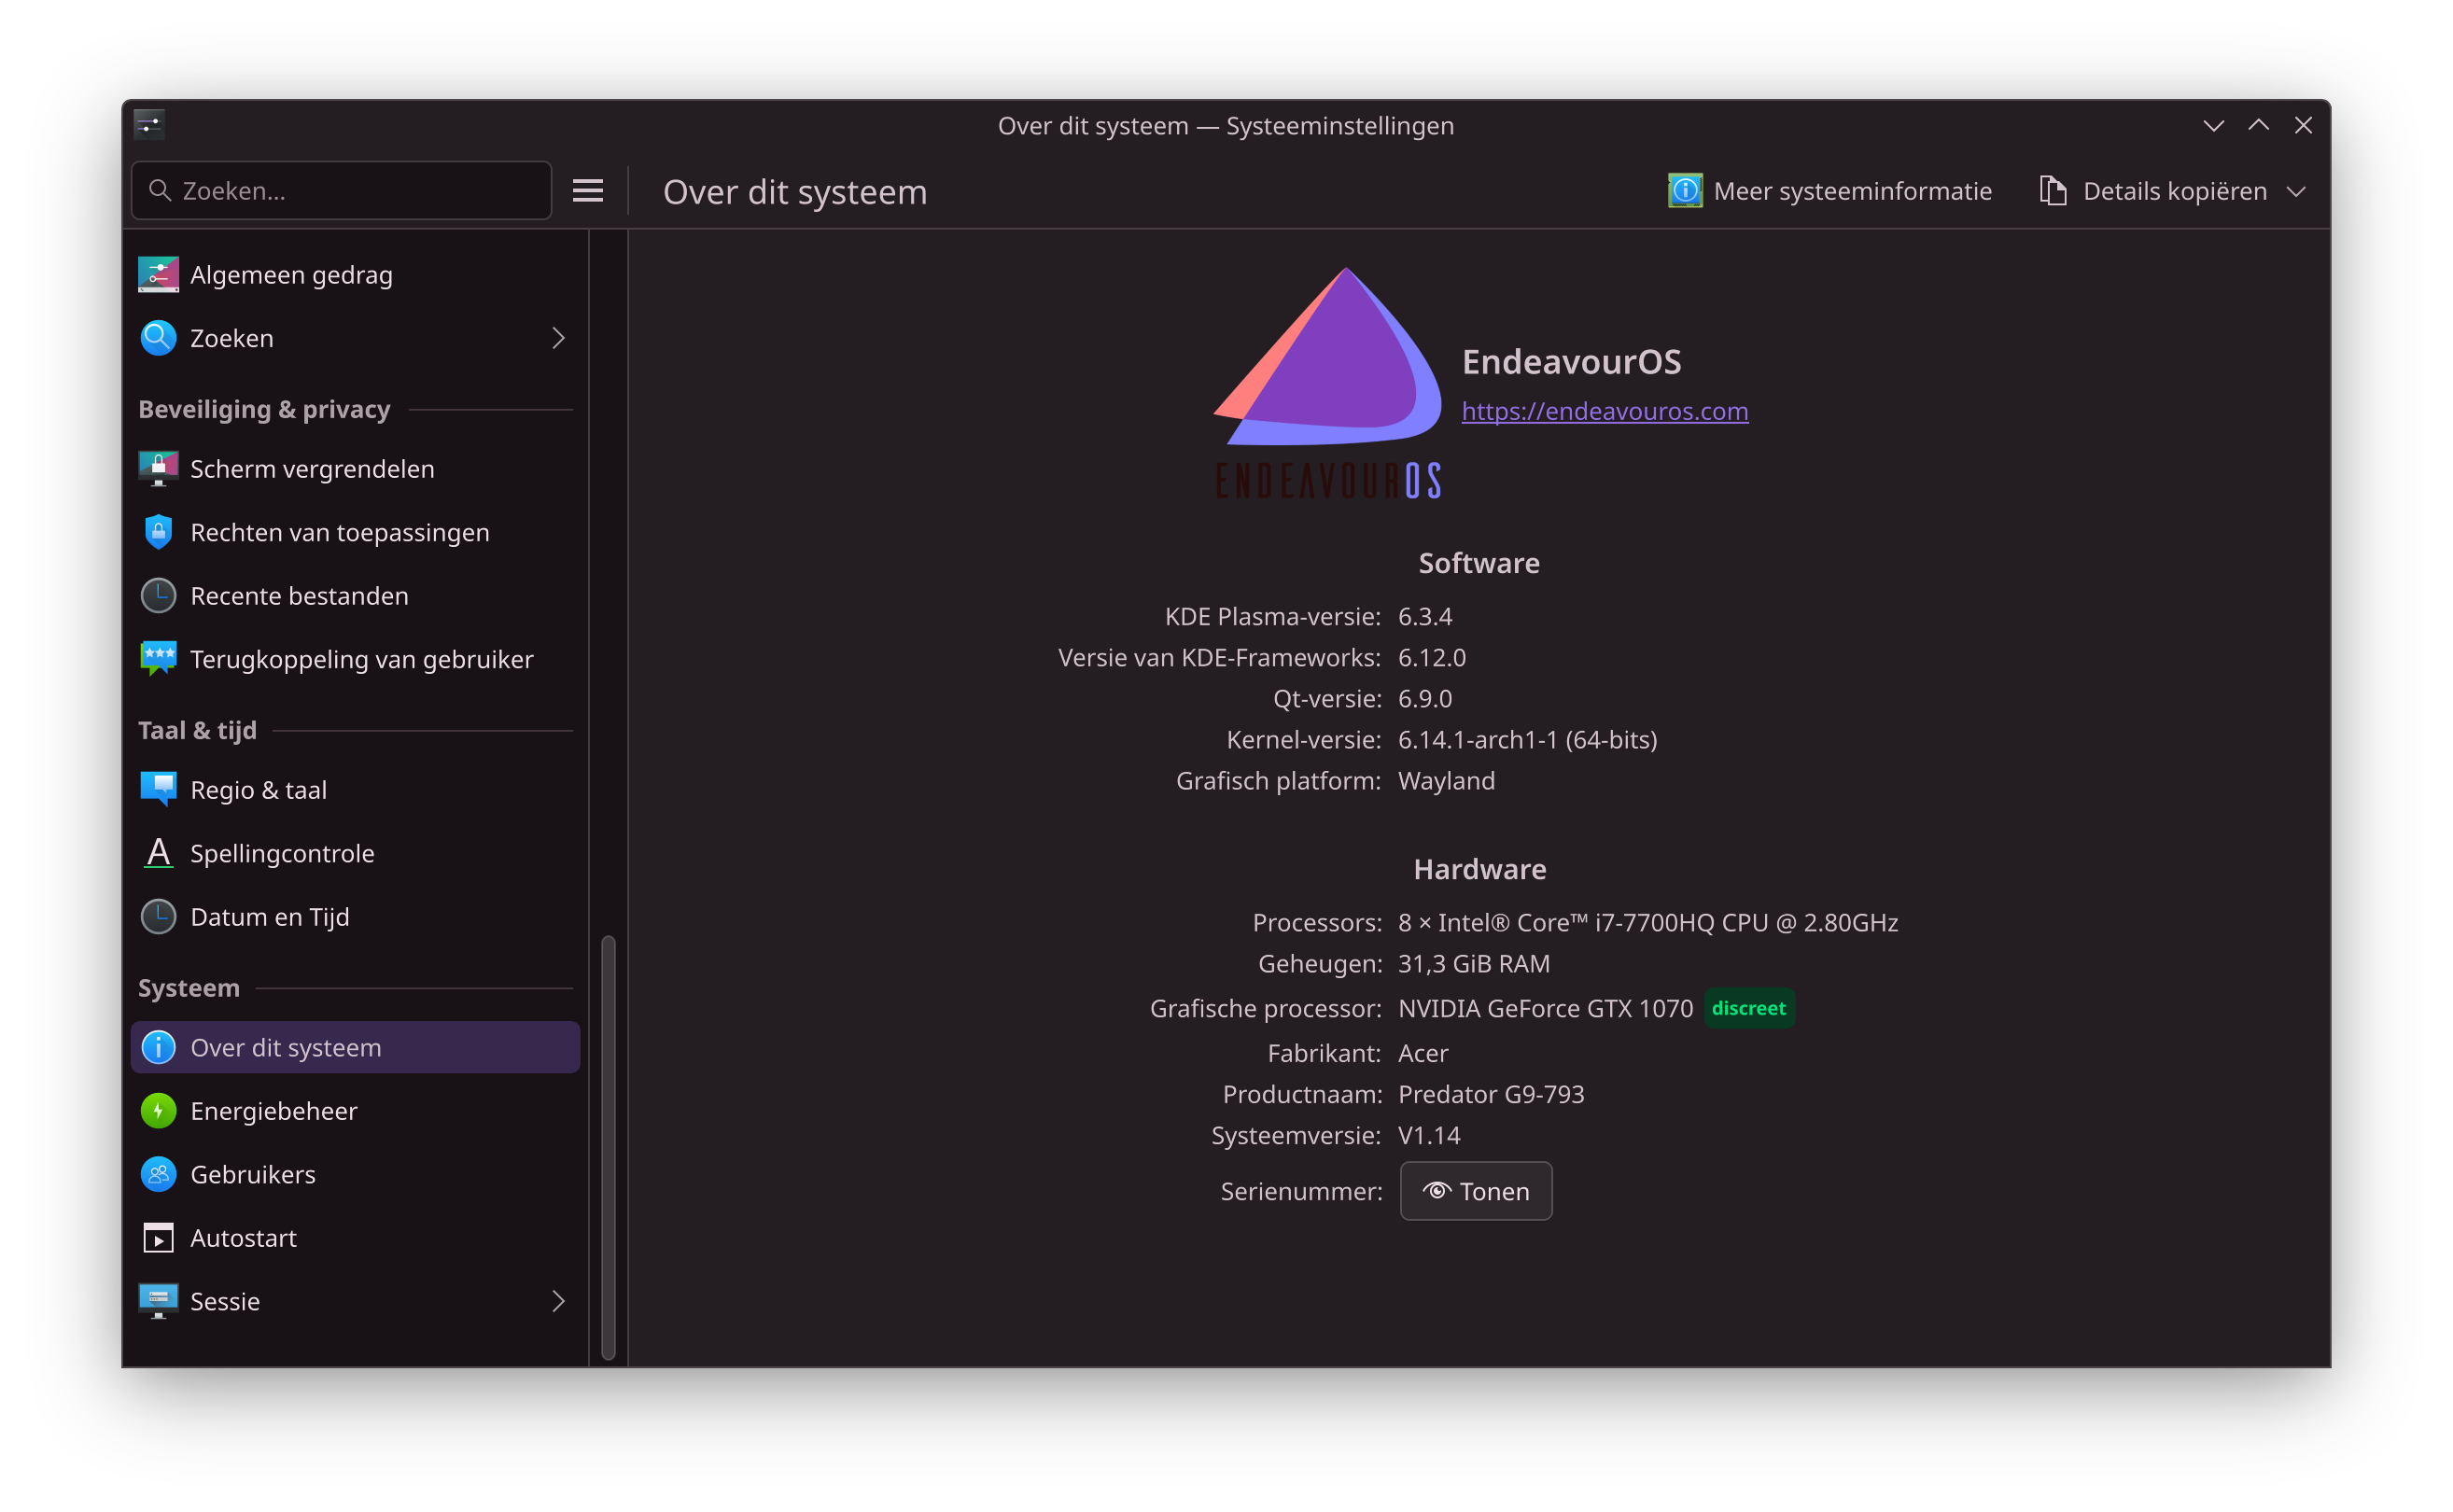2453x1512 pixels.
Task: Click the V1.14 system version value
Action: (x=1429, y=1135)
